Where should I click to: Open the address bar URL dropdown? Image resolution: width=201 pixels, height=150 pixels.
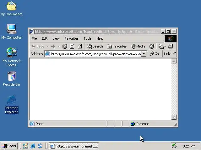144,54
